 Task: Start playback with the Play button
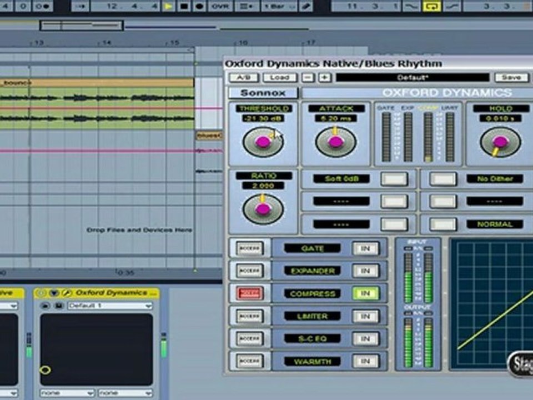coord(168,6)
